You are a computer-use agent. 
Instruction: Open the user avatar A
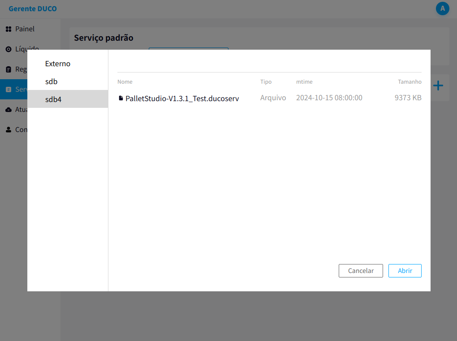point(442,9)
